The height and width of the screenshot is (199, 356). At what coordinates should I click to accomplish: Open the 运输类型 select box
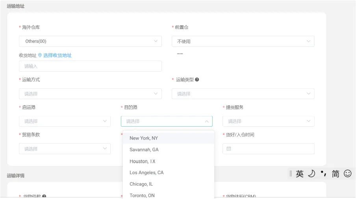tap(243, 94)
